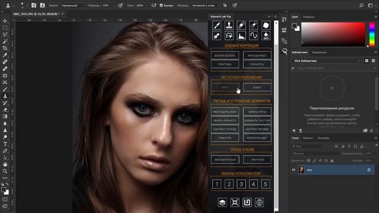Screen dimensions: 379x213
Task: Open the Моя библиотека library dropdown
Action: point(327,60)
